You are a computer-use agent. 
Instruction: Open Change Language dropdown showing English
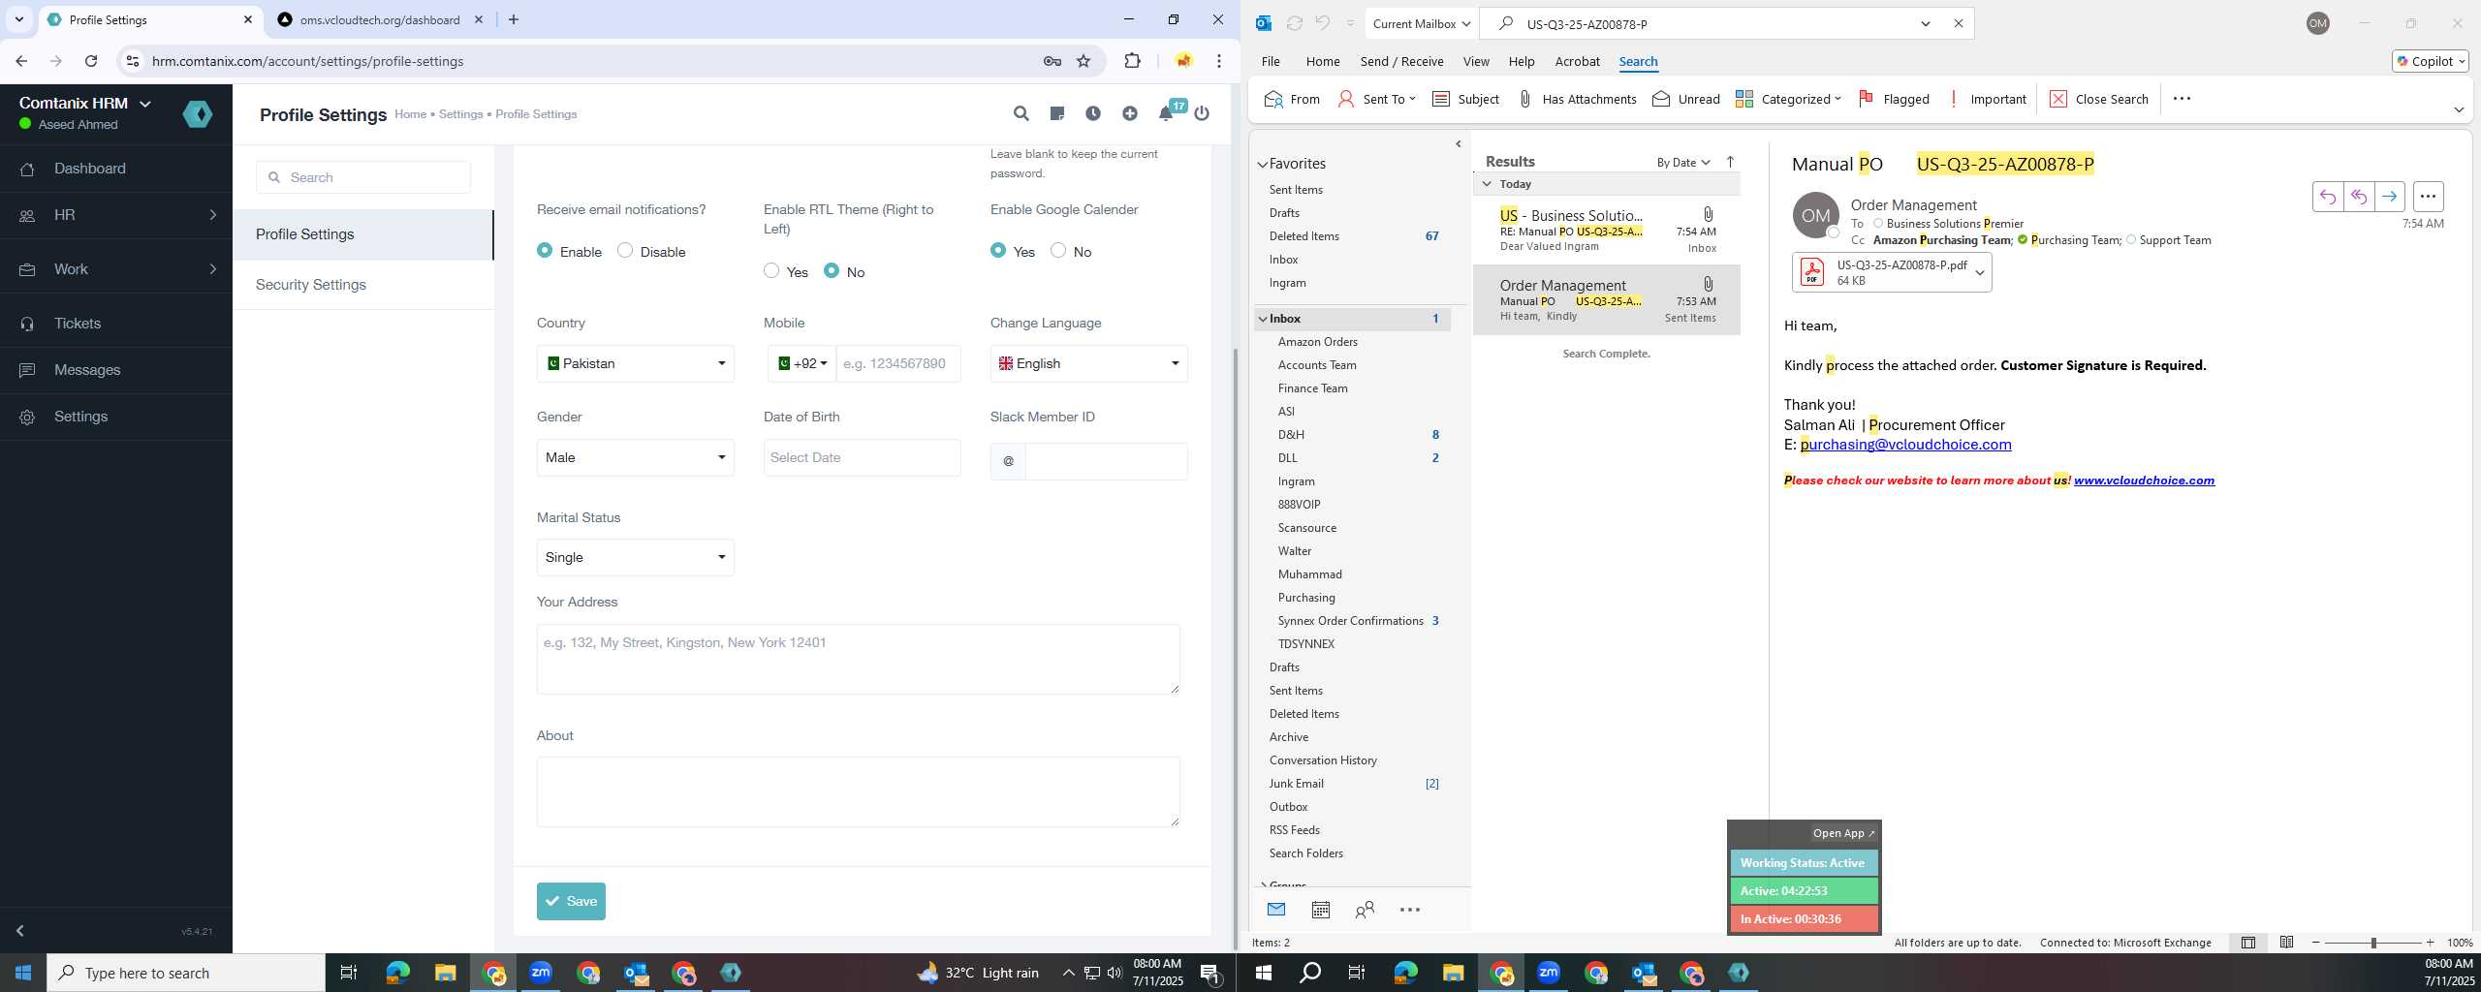coord(1089,363)
